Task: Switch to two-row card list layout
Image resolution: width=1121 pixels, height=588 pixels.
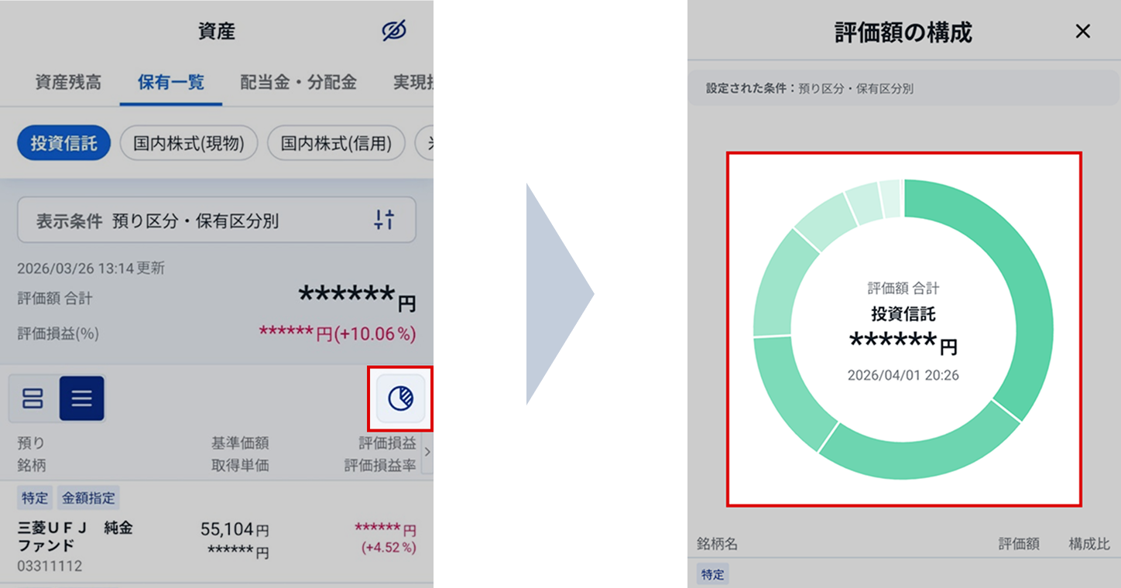Action: click(33, 398)
